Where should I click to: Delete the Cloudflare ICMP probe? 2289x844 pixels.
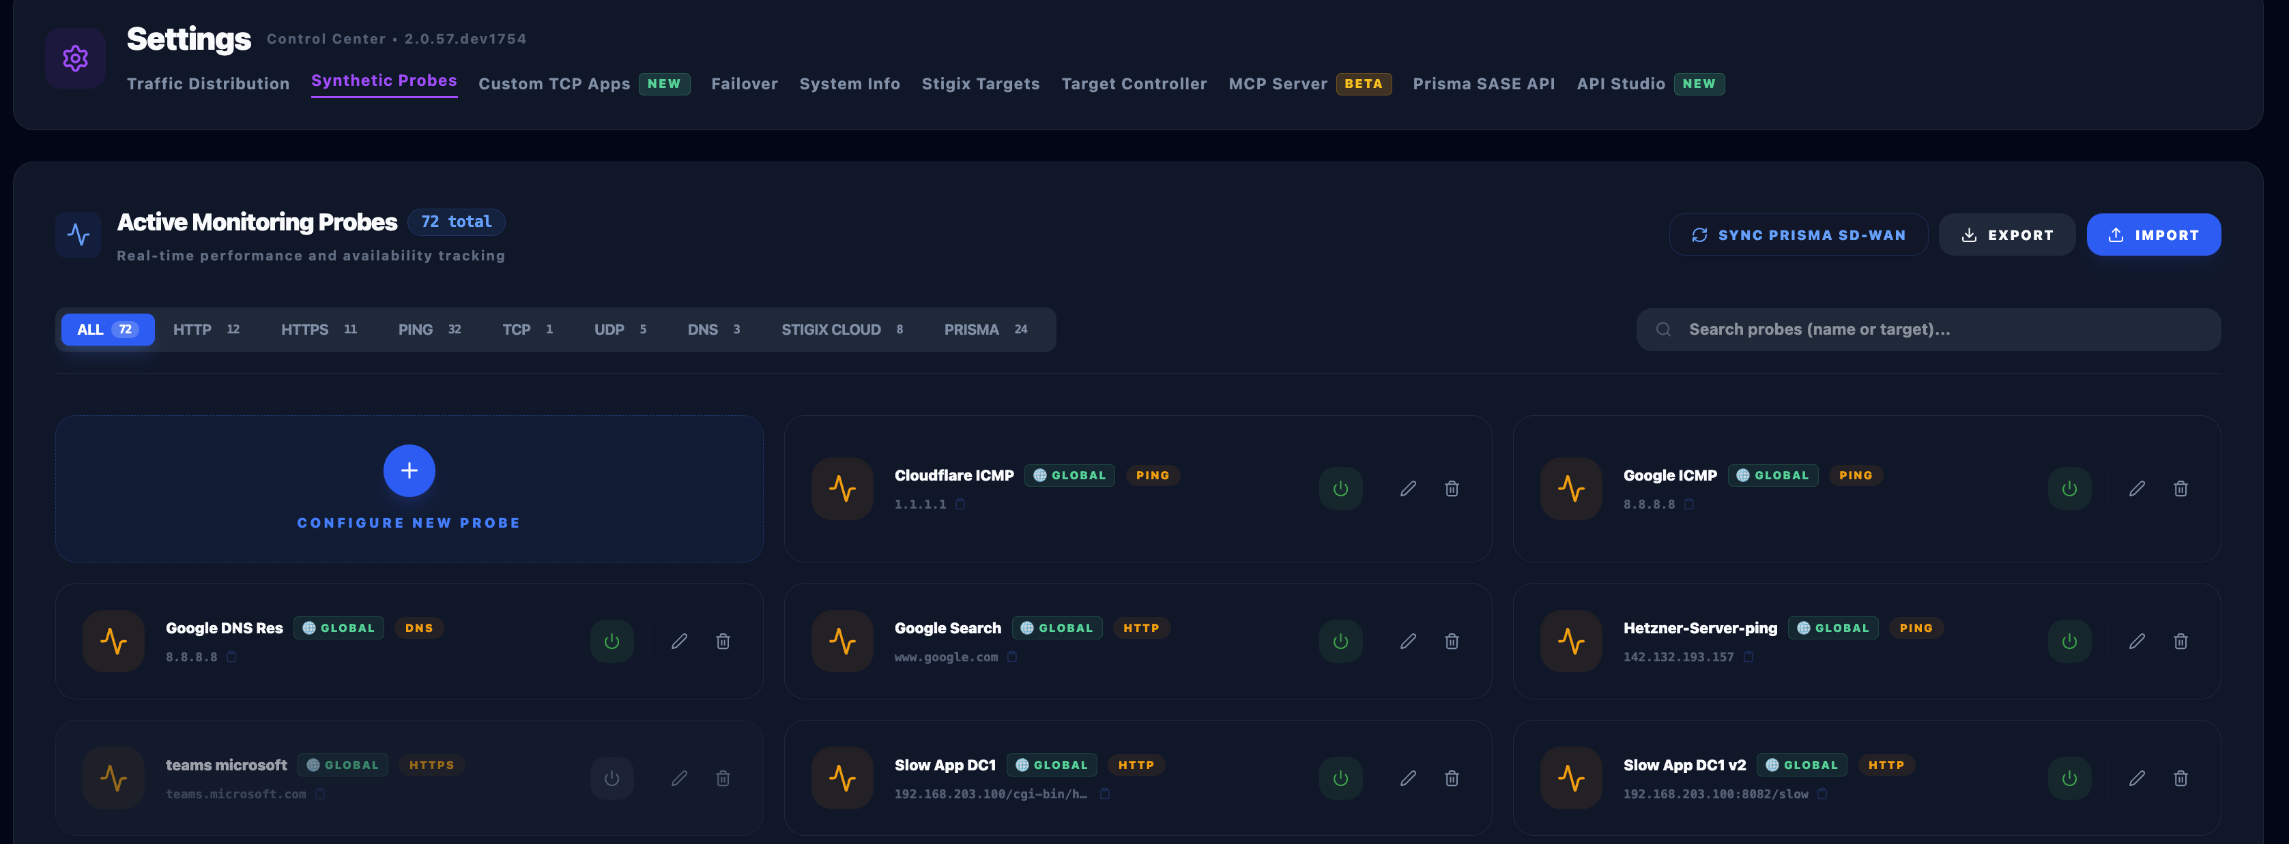click(x=1451, y=488)
